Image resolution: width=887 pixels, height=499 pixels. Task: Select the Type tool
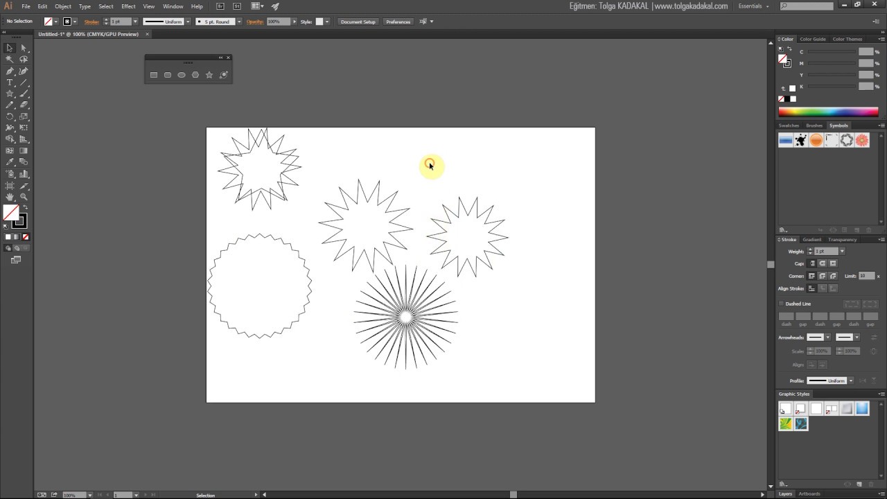(10, 82)
